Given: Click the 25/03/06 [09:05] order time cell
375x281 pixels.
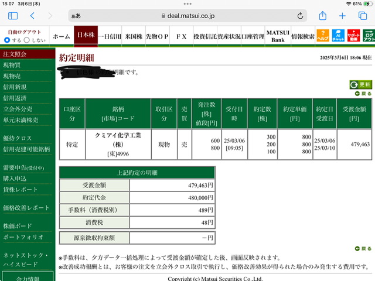Looking at the screenshot, I should click(x=234, y=145).
